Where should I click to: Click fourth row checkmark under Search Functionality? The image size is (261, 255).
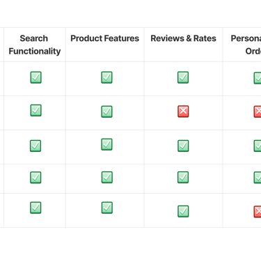pos(35,178)
